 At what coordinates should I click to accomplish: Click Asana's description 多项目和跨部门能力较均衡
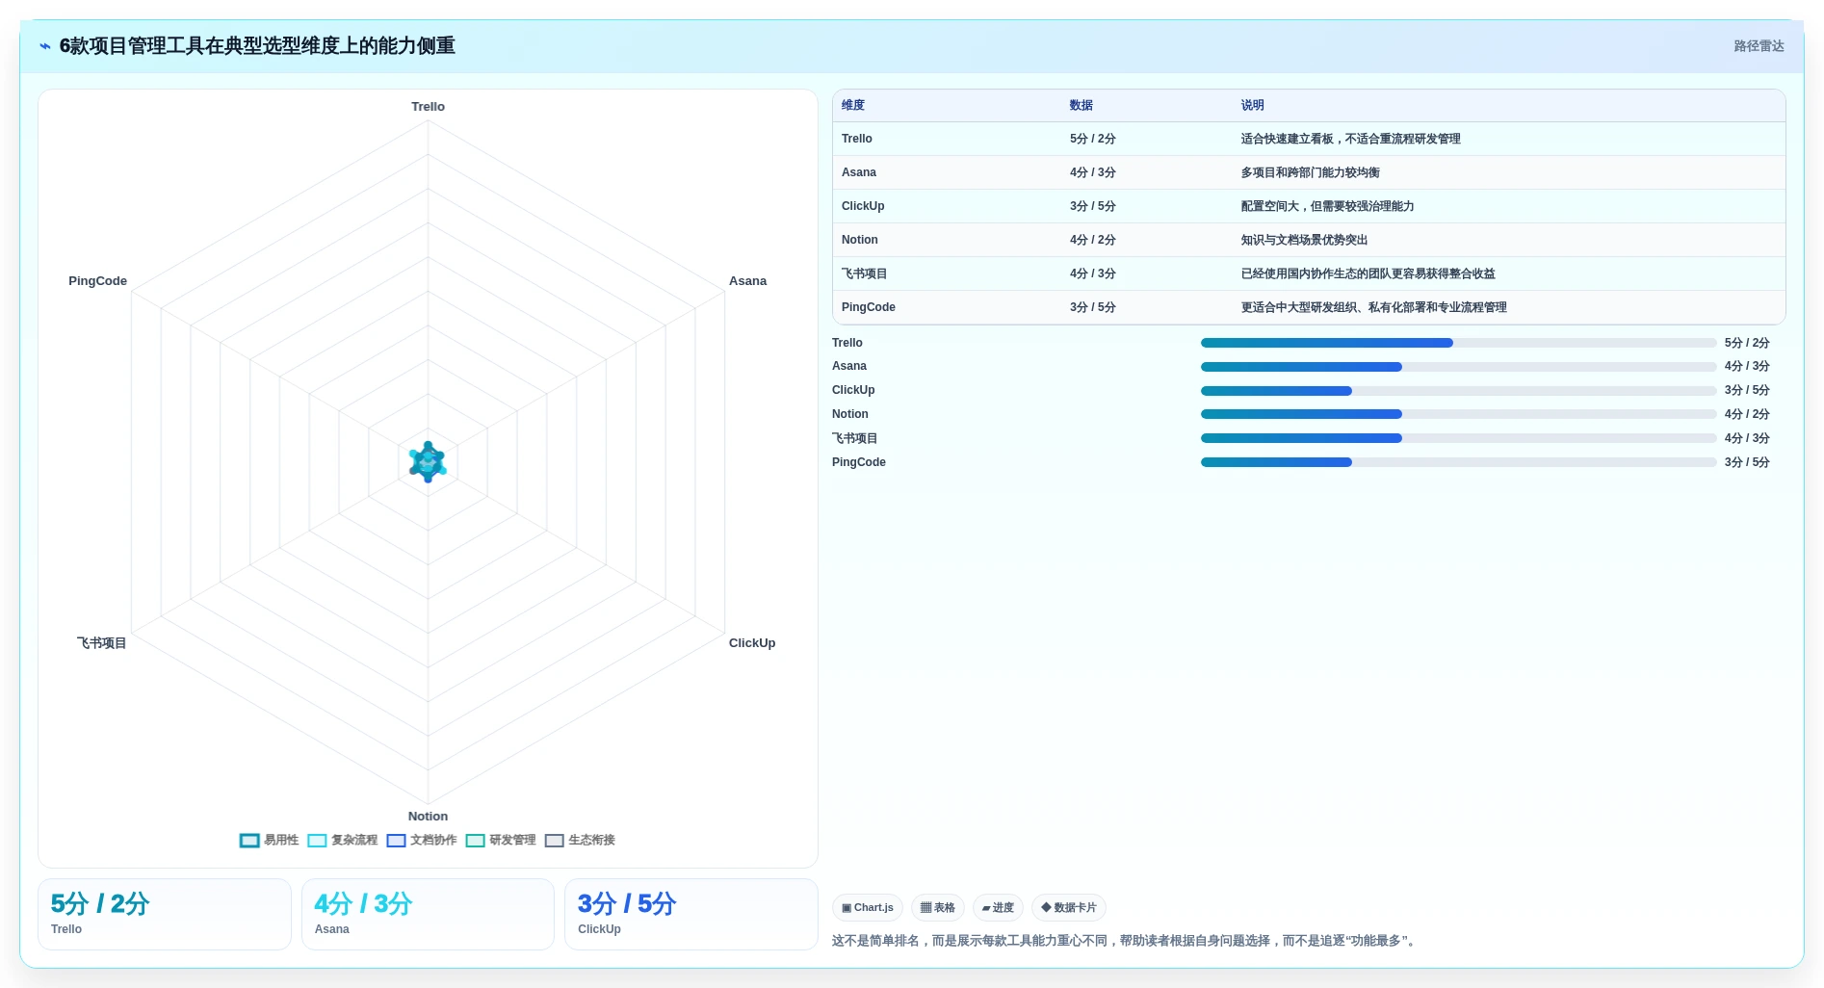pyautogui.click(x=1310, y=172)
